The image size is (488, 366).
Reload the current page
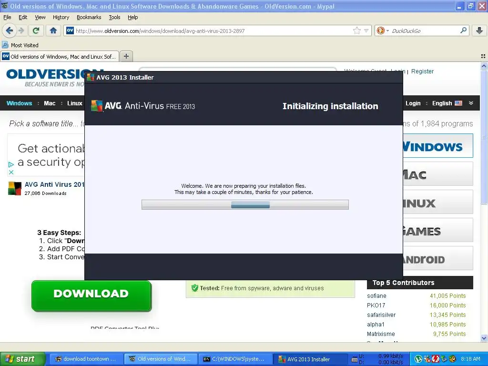[36, 30]
